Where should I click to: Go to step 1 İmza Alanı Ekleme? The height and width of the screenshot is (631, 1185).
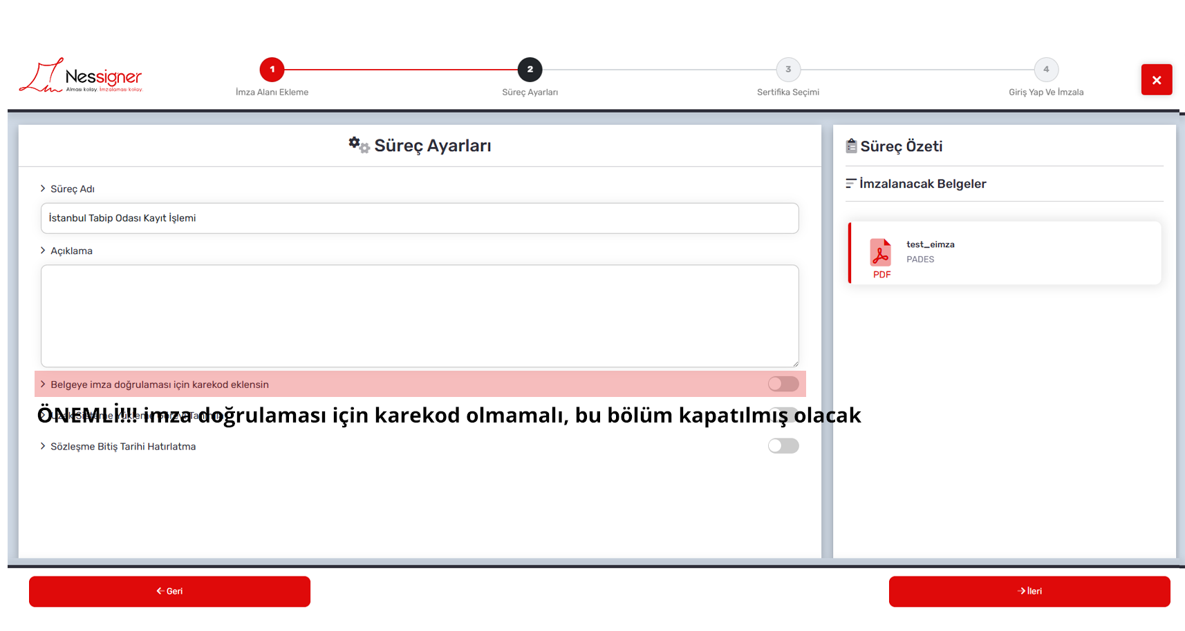click(x=272, y=69)
